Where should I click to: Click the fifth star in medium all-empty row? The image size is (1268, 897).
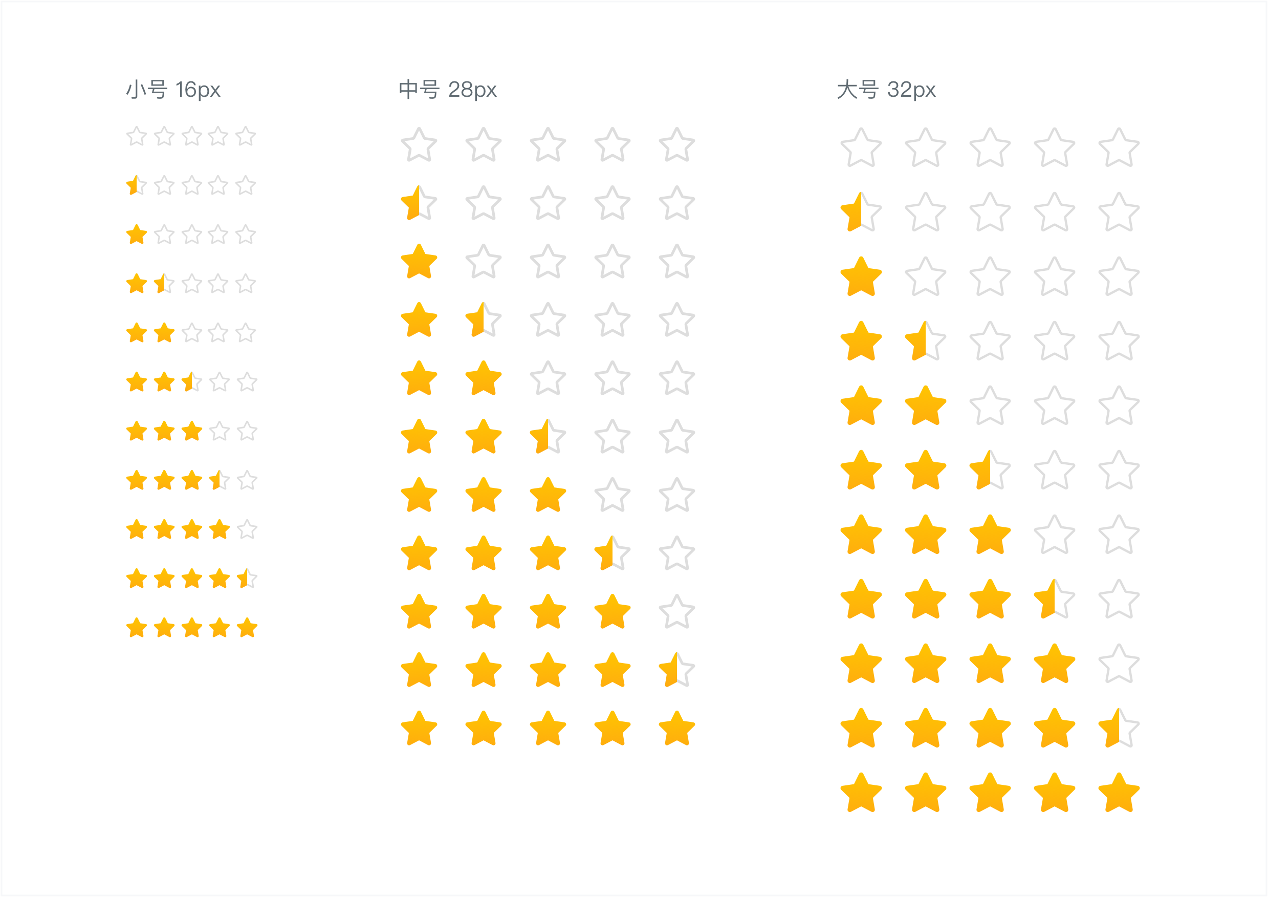click(x=676, y=145)
